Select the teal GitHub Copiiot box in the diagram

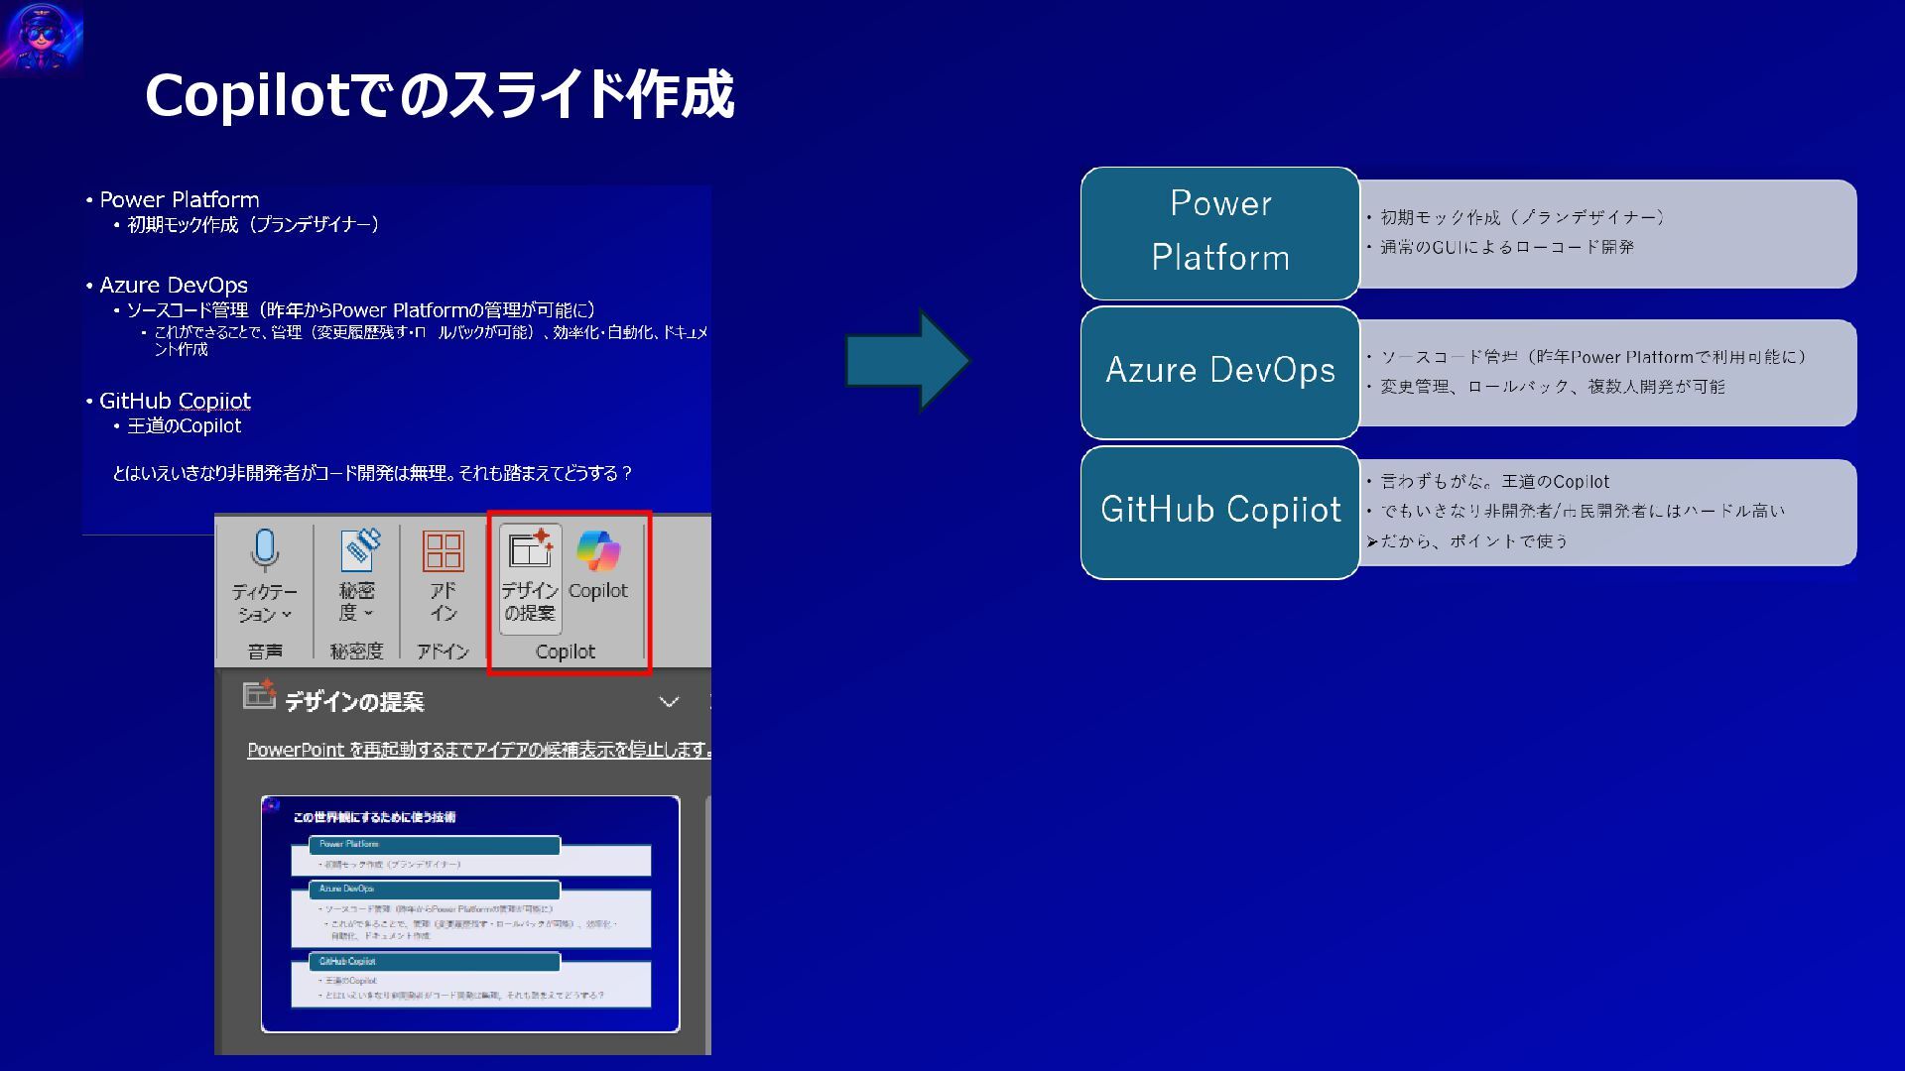(x=1219, y=512)
